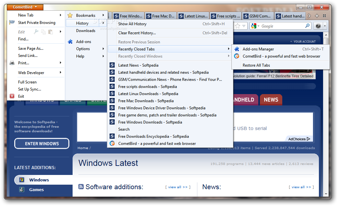Expand the Options submenu arrow
The height and width of the screenshot is (206, 338).
[103, 49]
